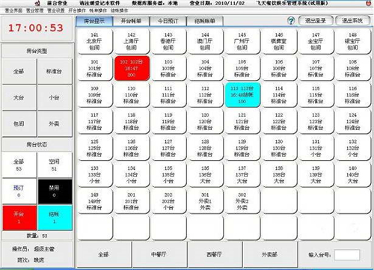Screen dimensions: 374x270
Task: Open the 今日预订 tab
Action: (x=168, y=21)
